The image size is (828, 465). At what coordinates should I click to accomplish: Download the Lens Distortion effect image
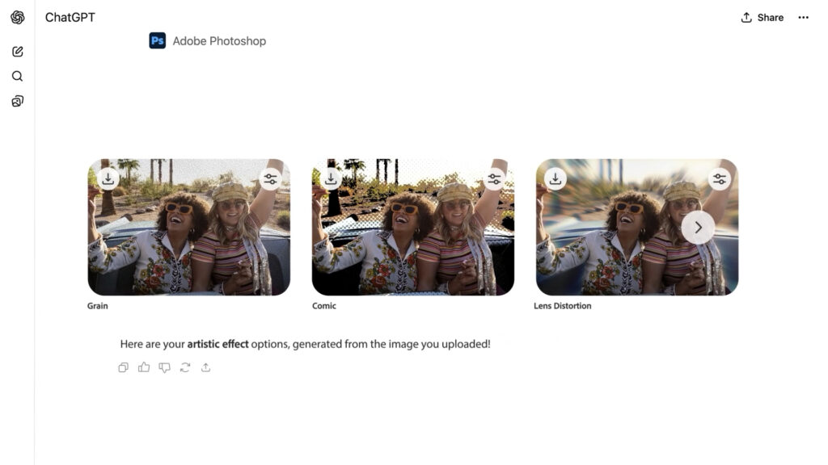tap(555, 178)
